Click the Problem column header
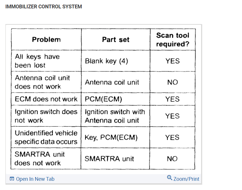This screenshot has width=242, height=190. 46,39
